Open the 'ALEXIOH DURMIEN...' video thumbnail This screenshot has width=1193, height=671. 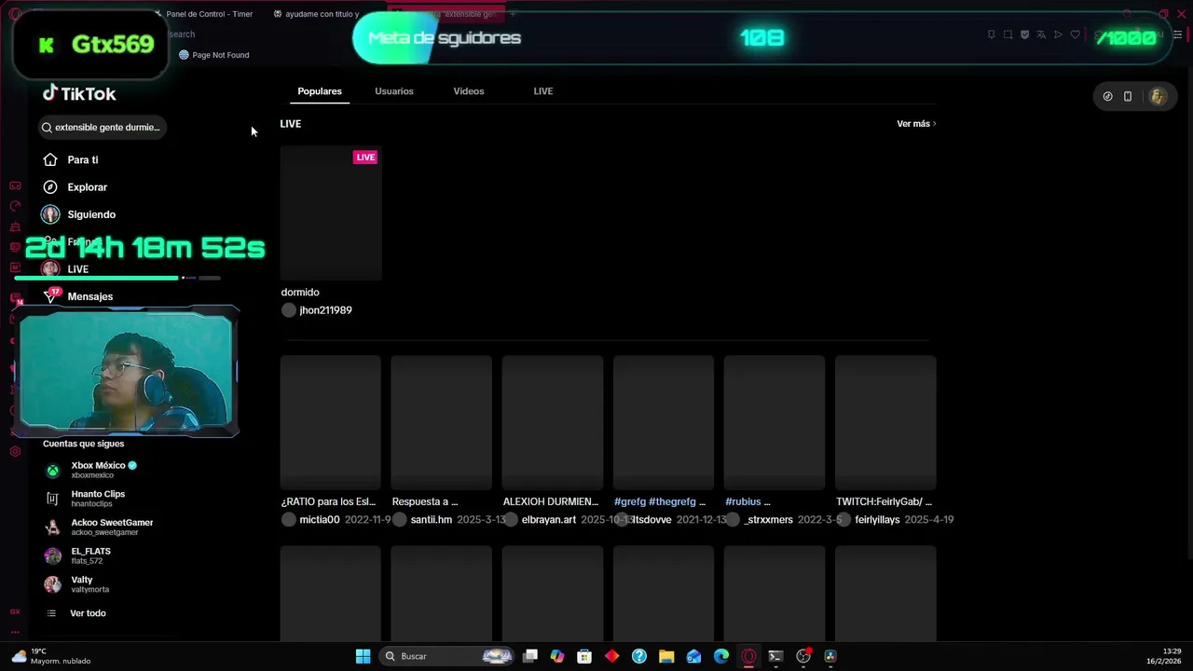(553, 422)
